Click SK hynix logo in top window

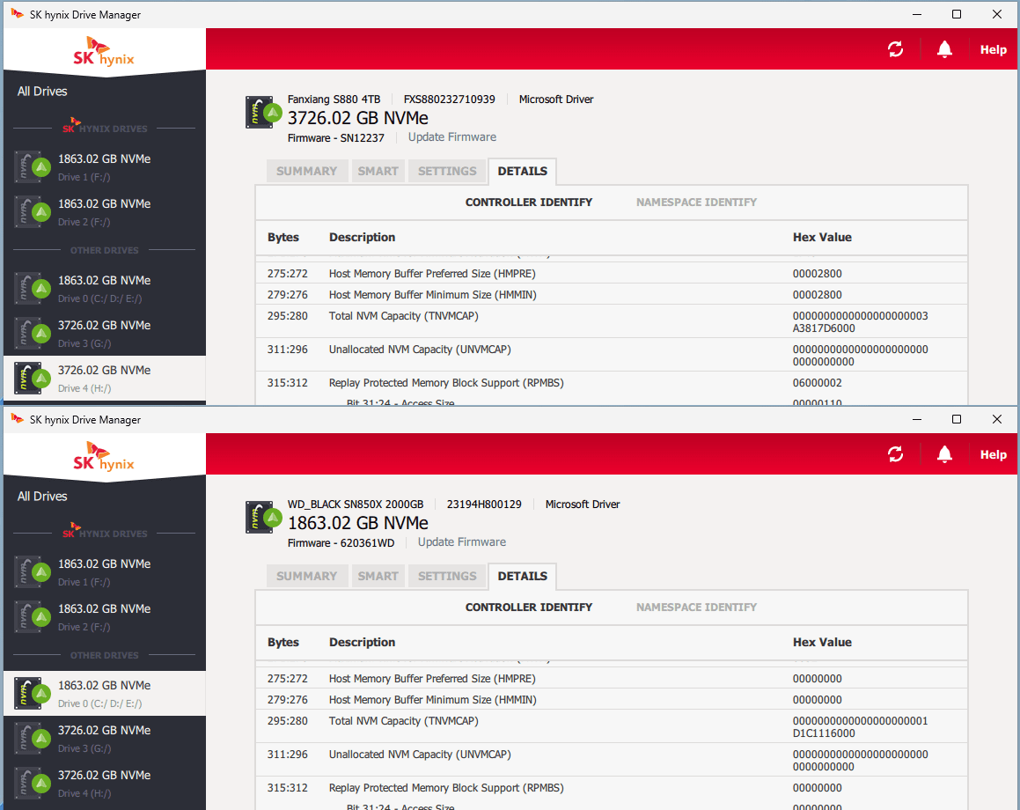click(x=104, y=52)
